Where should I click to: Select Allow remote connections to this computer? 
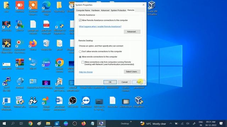pyautogui.click(x=80, y=57)
